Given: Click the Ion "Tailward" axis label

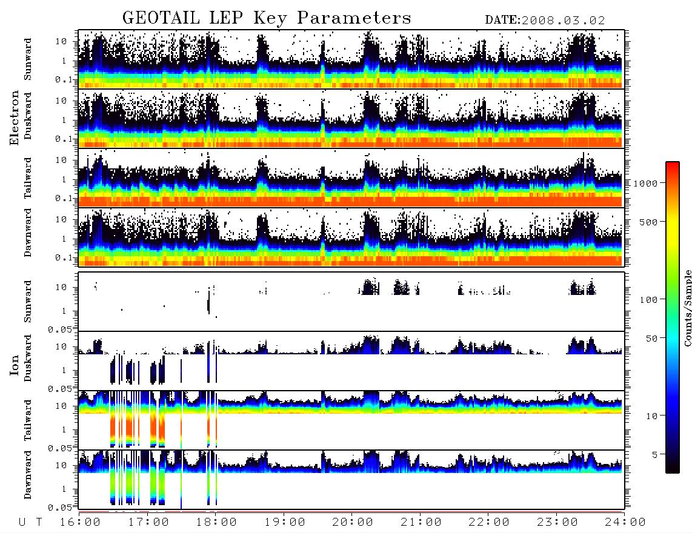Looking at the screenshot, I should click(28, 420).
